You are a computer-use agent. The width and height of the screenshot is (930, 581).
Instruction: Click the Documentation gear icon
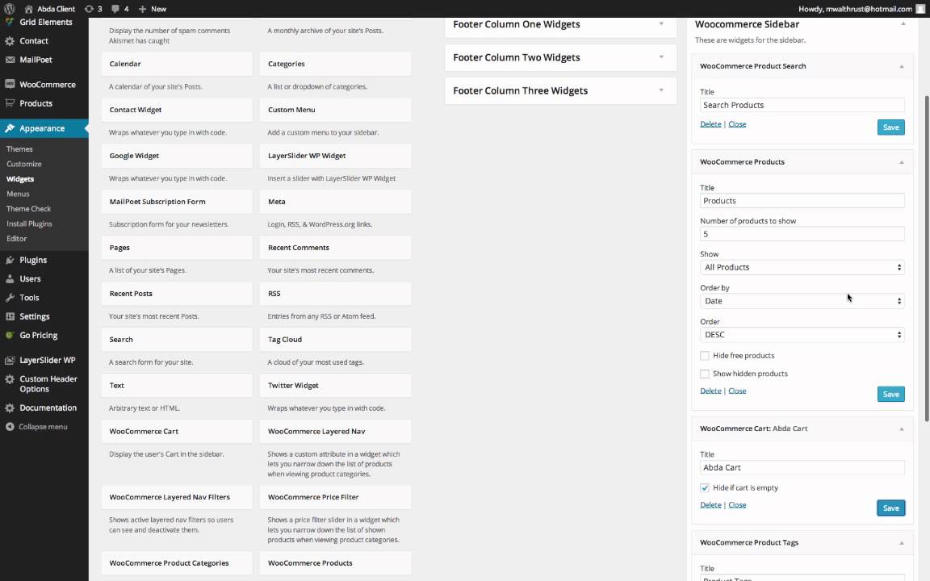[x=10, y=408]
